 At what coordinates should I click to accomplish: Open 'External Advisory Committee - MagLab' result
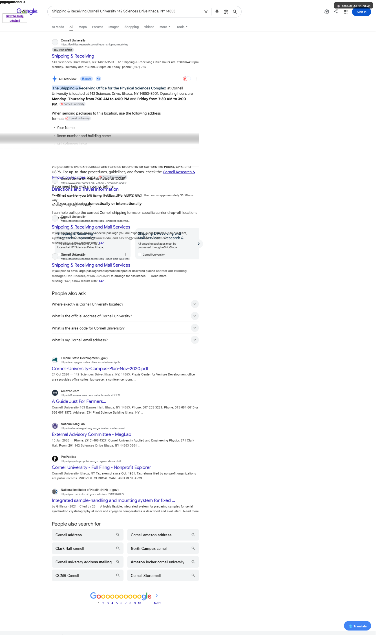92,434
